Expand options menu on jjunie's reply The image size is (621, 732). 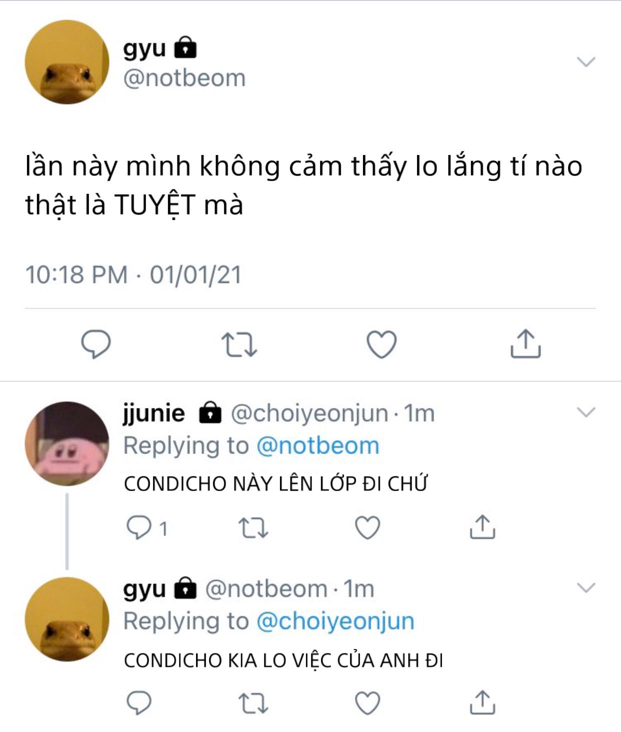pyautogui.click(x=586, y=412)
